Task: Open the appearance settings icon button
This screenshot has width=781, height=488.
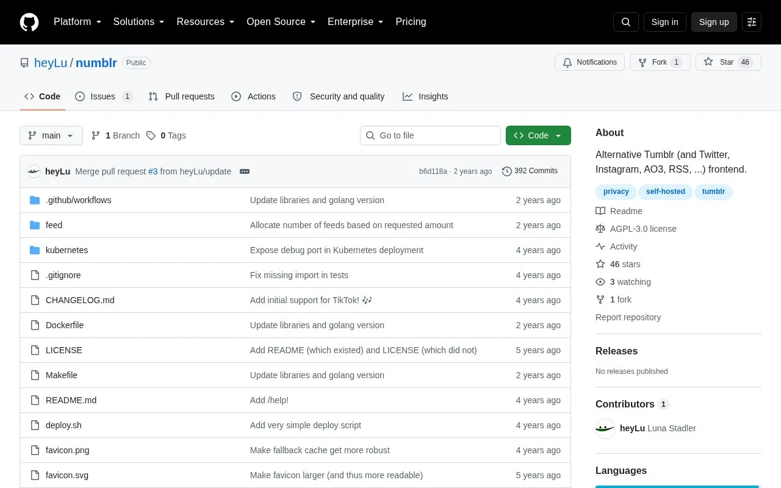Action: tap(752, 22)
